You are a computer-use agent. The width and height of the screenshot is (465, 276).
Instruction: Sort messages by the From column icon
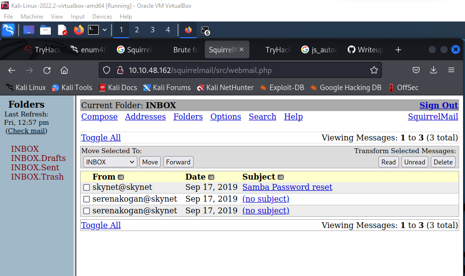121,177
